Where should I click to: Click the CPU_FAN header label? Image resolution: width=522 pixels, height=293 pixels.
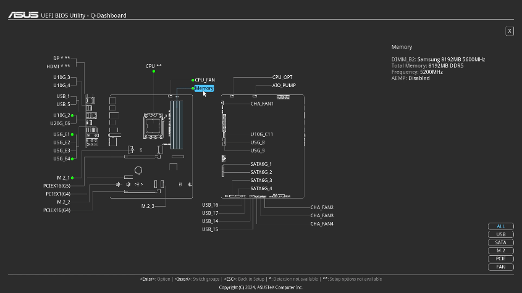(204, 80)
